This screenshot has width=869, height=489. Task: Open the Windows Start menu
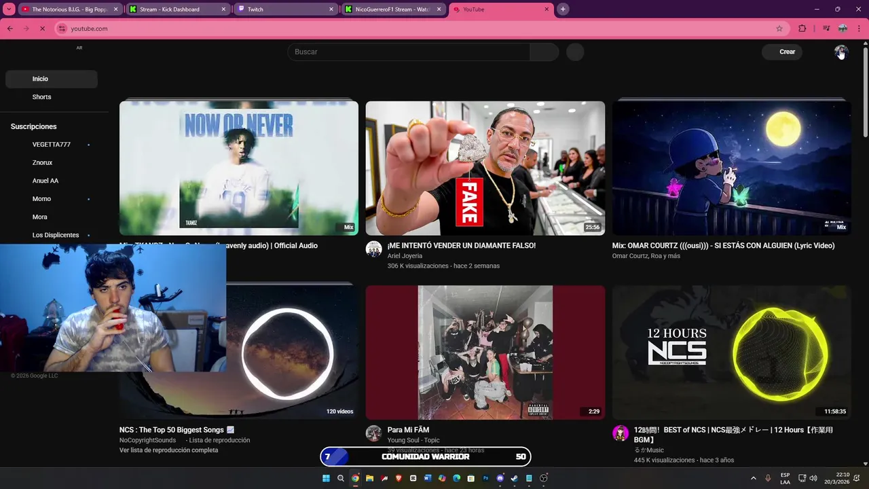click(326, 478)
